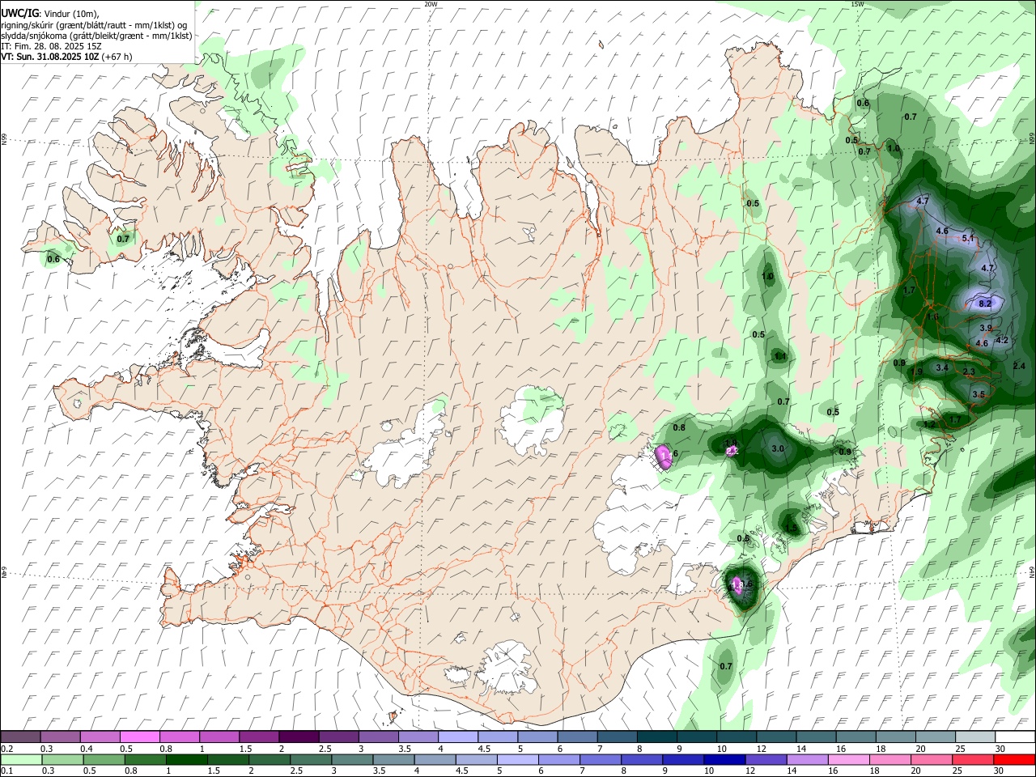This screenshot has width=1036, height=777.
Task: Click the 20W longitude label
Action: (431, 4)
